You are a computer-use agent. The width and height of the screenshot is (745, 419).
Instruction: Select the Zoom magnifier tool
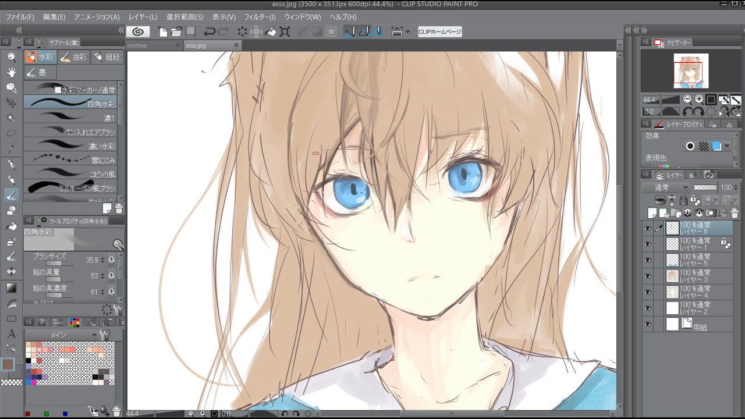click(x=11, y=57)
